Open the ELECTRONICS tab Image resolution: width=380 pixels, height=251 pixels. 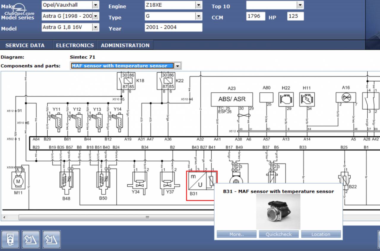tap(75, 45)
